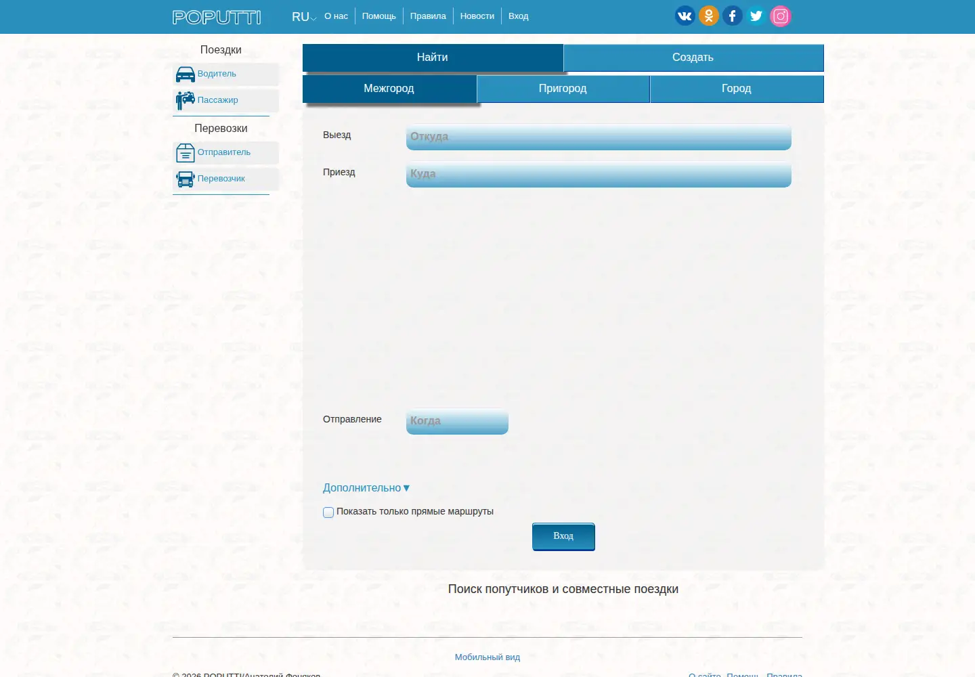Open О нас in the top menu
The image size is (975, 677).
336,16
